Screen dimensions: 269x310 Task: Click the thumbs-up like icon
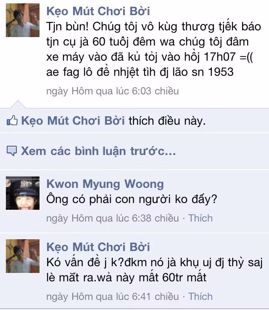[12, 120]
